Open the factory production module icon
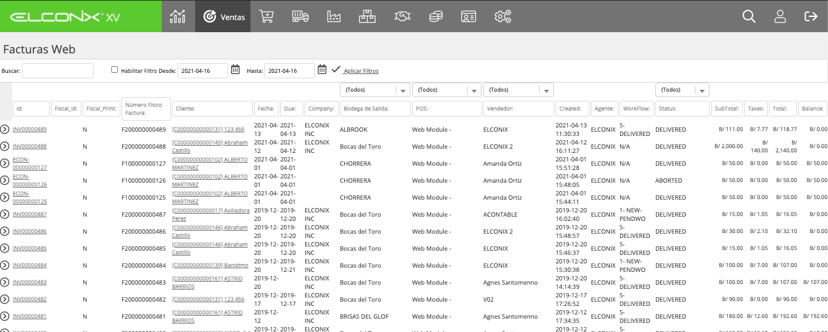828x332 pixels. pyautogui.click(x=333, y=16)
